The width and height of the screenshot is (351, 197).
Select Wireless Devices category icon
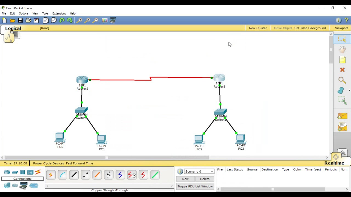(x=30, y=172)
